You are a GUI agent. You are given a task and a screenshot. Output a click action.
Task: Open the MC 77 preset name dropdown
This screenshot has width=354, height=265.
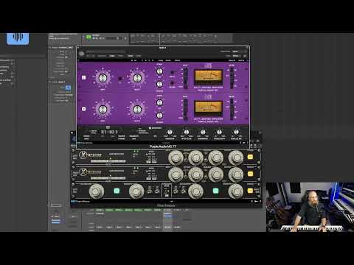(105, 52)
